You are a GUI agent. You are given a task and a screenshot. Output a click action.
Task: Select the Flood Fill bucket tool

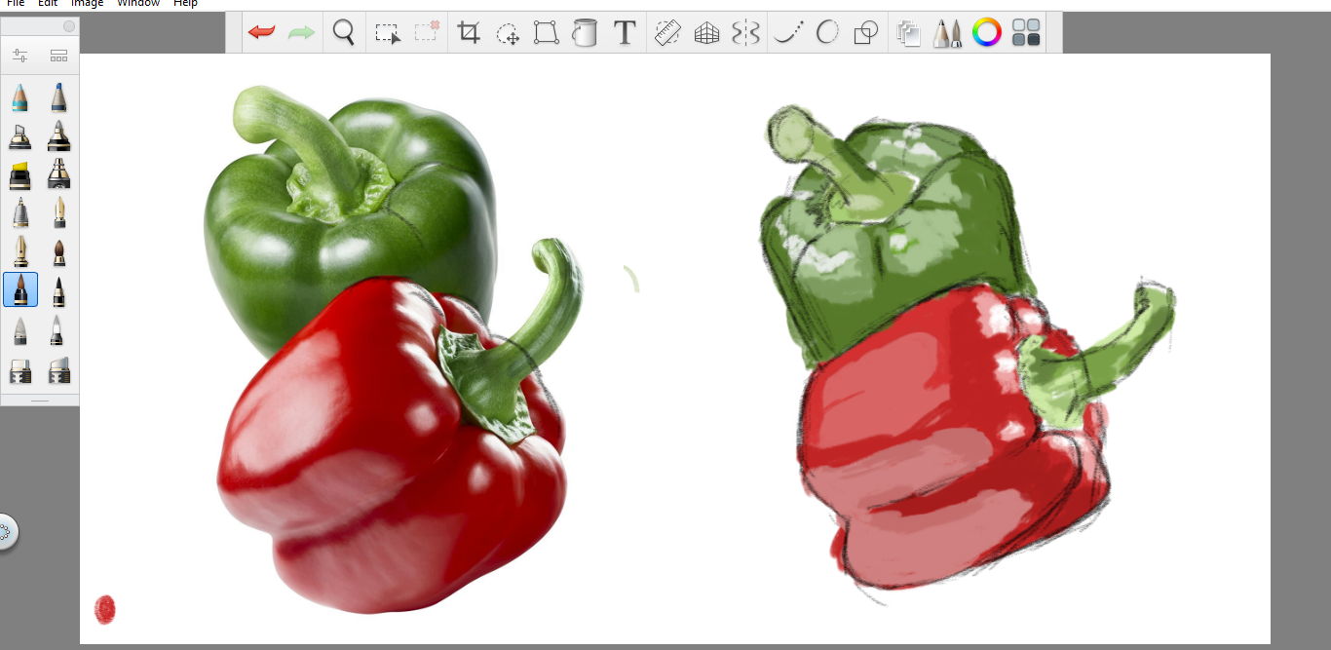coord(584,33)
